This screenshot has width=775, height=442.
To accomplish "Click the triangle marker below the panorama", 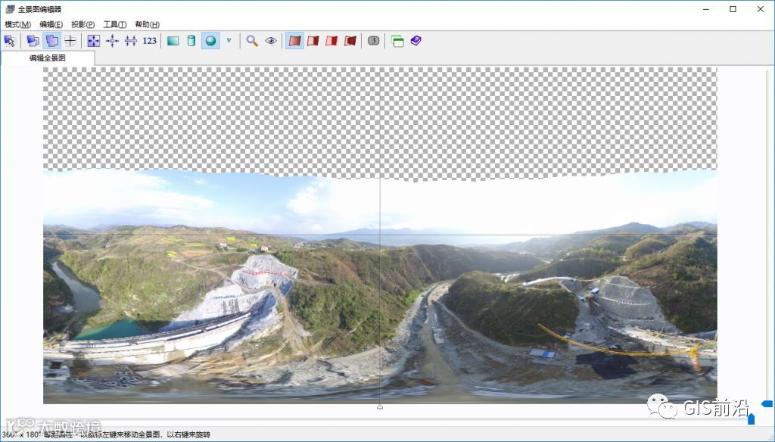I will [x=380, y=407].
